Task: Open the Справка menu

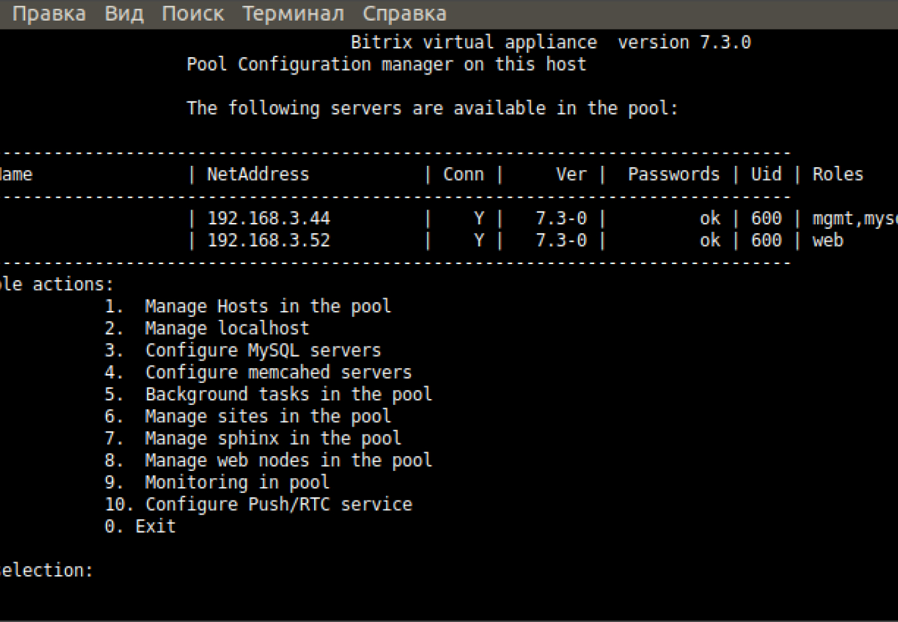Action: 404,13
